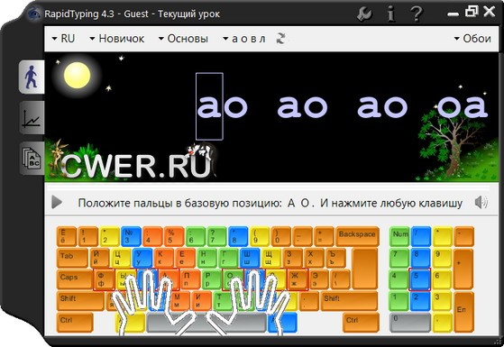
Task: Click the yellow Щ key
Action: [271, 258]
